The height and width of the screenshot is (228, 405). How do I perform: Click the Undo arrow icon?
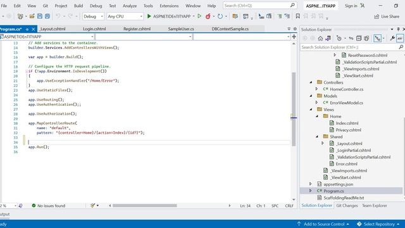tap(58, 16)
